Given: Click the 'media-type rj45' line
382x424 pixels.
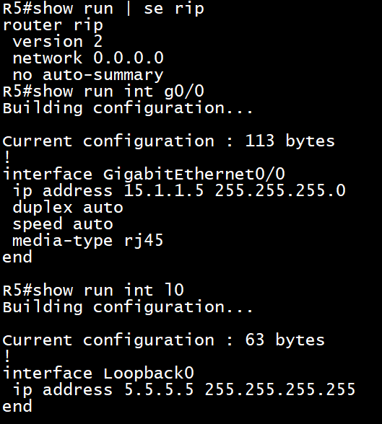Looking at the screenshot, I should (88, 241).
